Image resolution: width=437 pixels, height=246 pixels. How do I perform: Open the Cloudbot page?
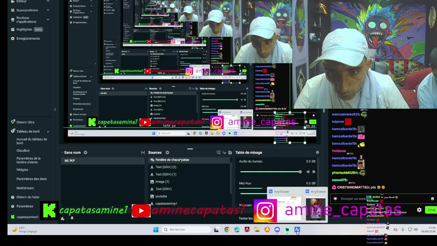(23, 151)
